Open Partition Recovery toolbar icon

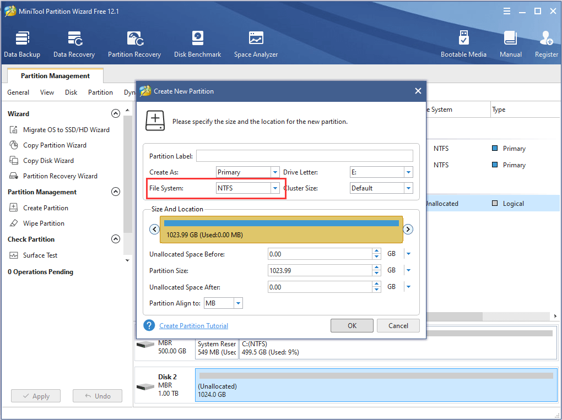pos(134,45)
